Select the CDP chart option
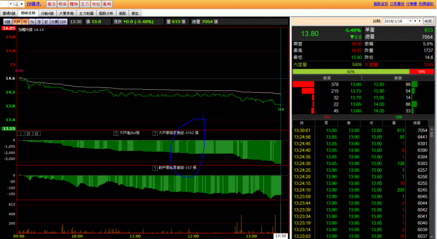The image size is (437, 239). pos(63,22)
